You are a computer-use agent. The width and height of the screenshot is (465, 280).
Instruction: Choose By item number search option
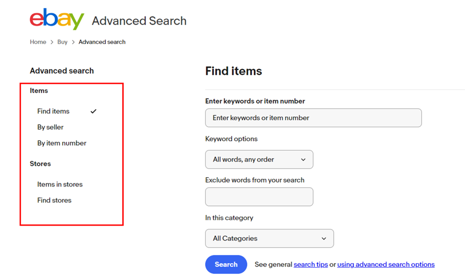62,143
